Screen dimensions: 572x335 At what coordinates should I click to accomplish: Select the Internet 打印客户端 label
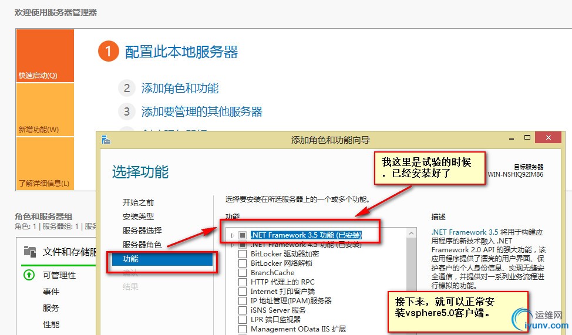click(282, 291)
